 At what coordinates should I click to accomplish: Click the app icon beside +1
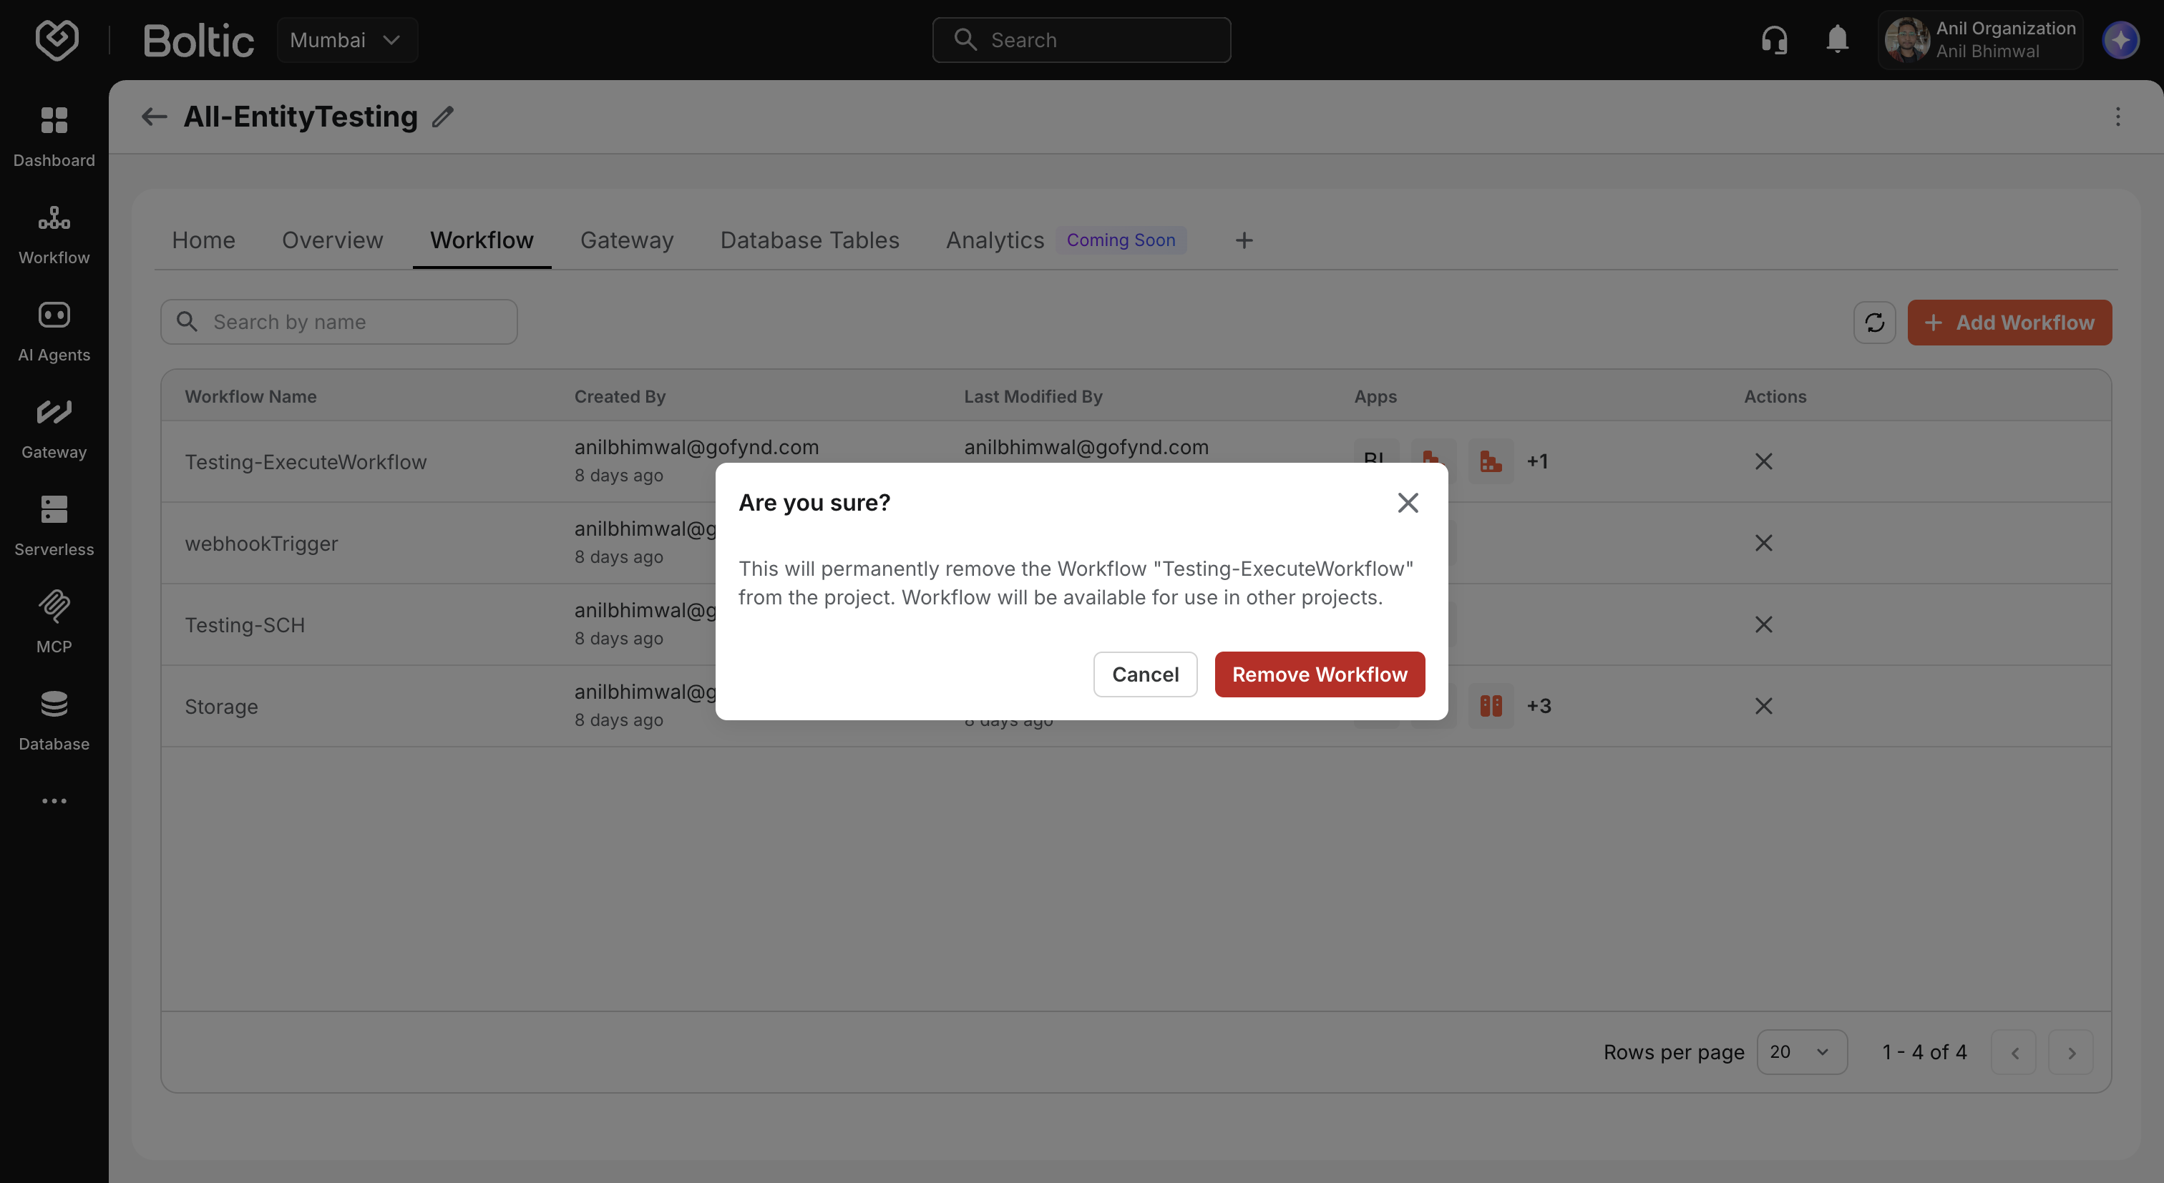click(1491, 461)
